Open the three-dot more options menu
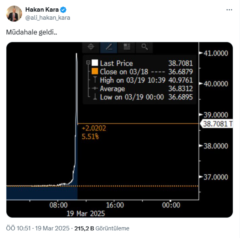This screenshot has height=238, width=240. (229, 10)
